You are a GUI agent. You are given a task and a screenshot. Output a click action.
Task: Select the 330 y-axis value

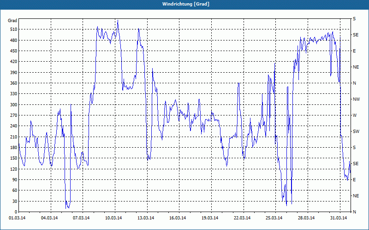pyautogui.click(x=14, y=94)
